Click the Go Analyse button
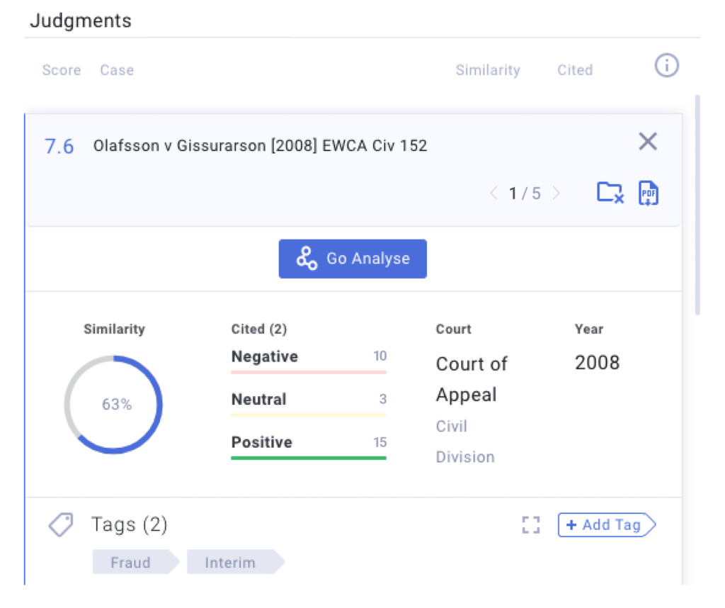This screenshot has width=725, height=608. 353,259
